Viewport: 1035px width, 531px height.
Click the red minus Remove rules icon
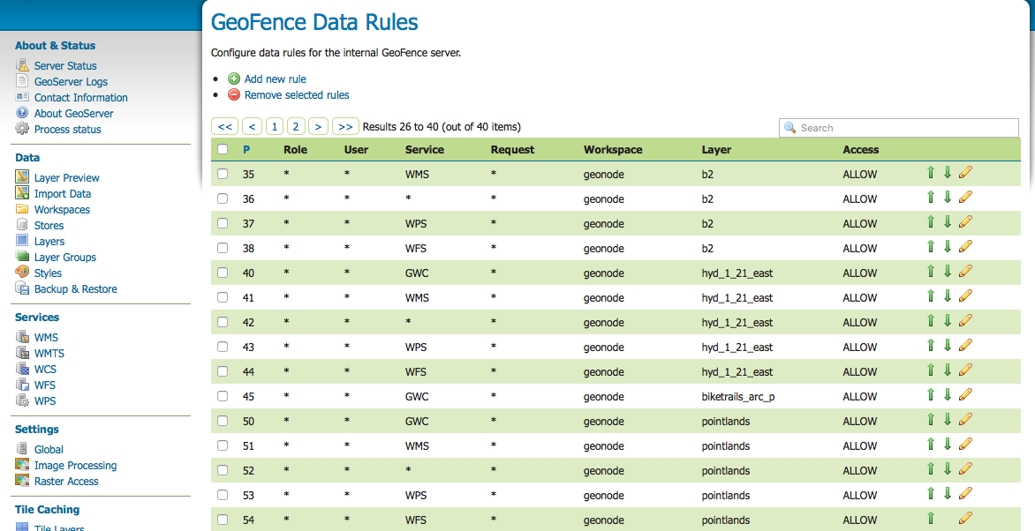tap(234, 94)
